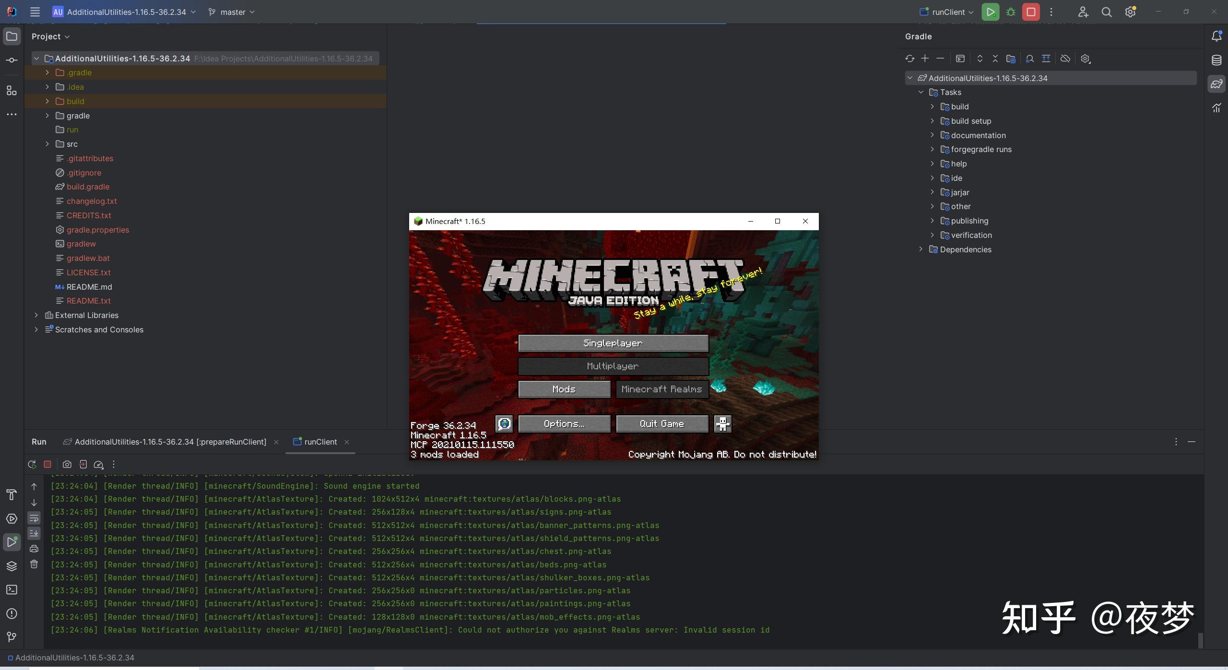
Task: Execute a Gradle task via Run icon
Action: coord(960,59)
